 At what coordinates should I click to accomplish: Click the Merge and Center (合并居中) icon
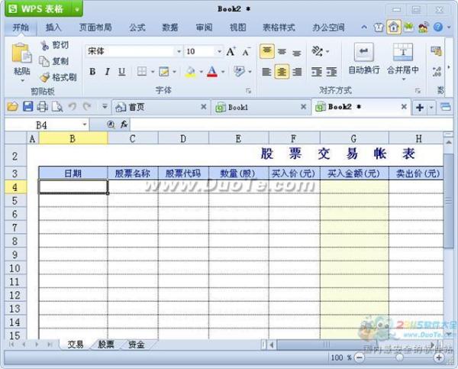tap(402, 52)
